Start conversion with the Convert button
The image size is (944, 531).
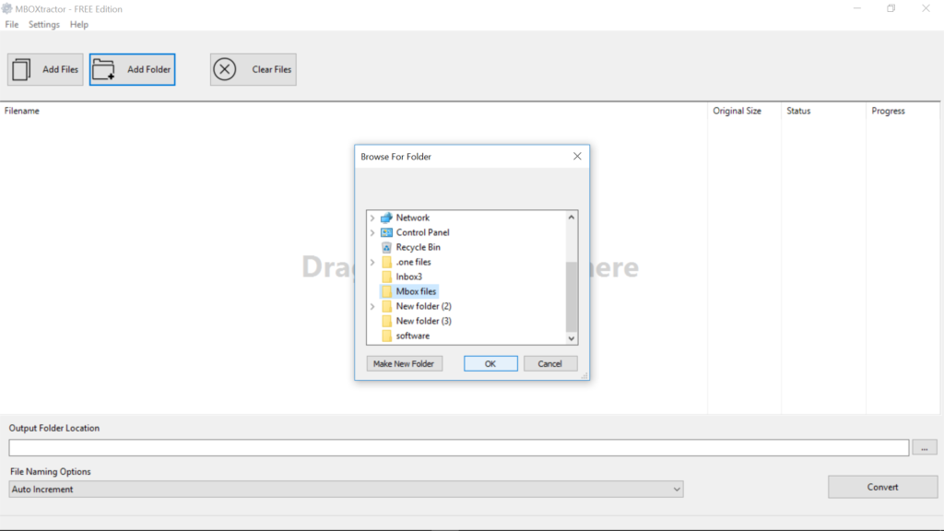882,487
